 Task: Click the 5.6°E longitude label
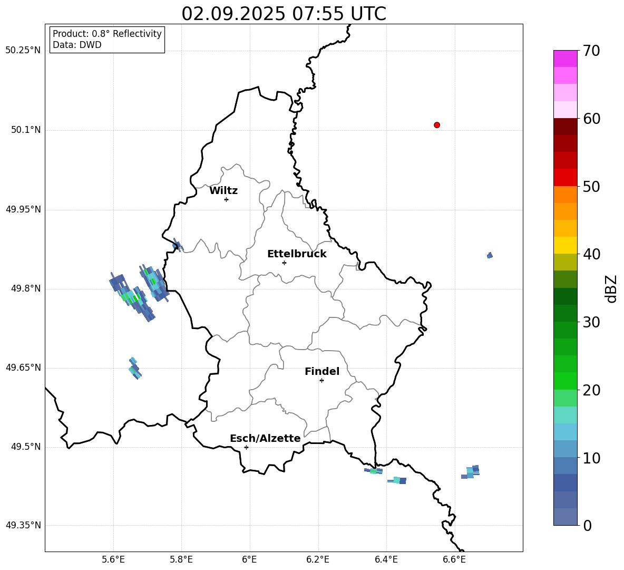(113, 559)
